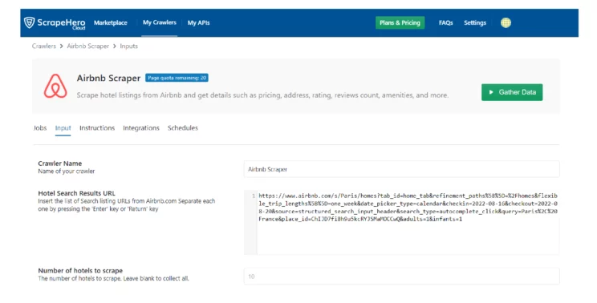Focus the Number of hotels to scrape field
The image size is (597, 303).
402,277
